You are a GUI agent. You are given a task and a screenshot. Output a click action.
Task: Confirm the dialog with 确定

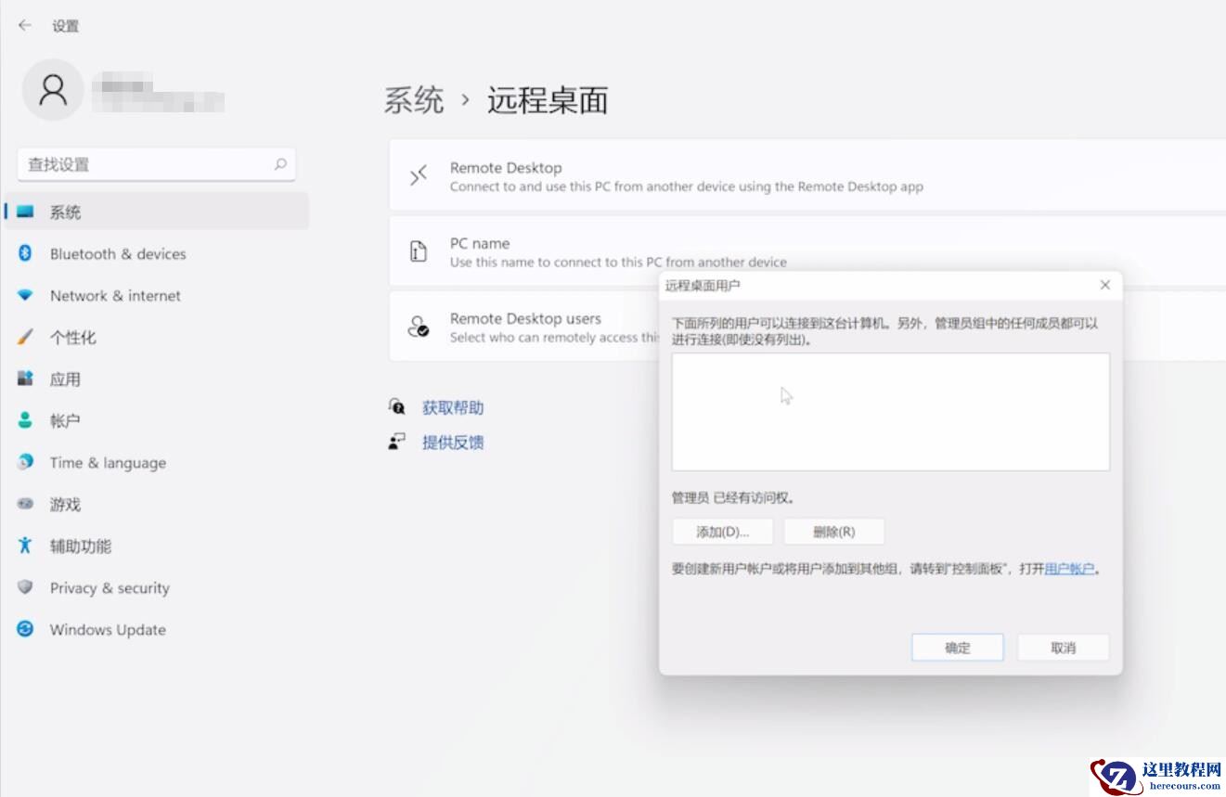point(957,647)
